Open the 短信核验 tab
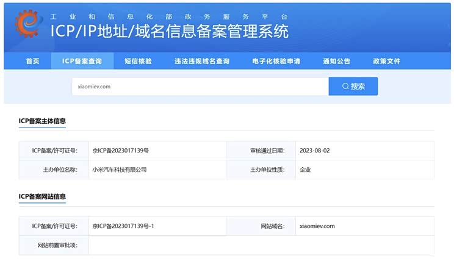Viewport: 454px width, 261px height. click(x=138, y=61)
